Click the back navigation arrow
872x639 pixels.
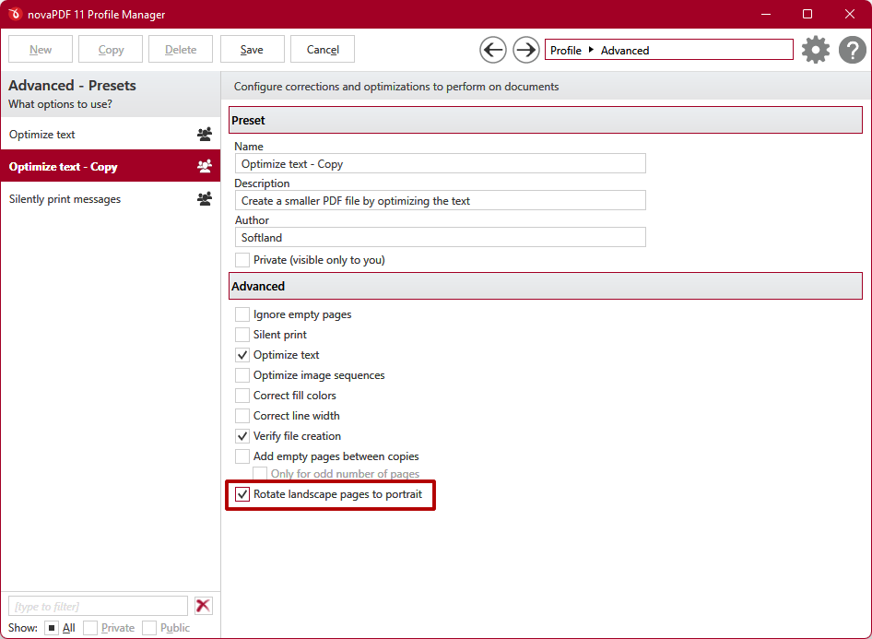(x=493, y=50)
